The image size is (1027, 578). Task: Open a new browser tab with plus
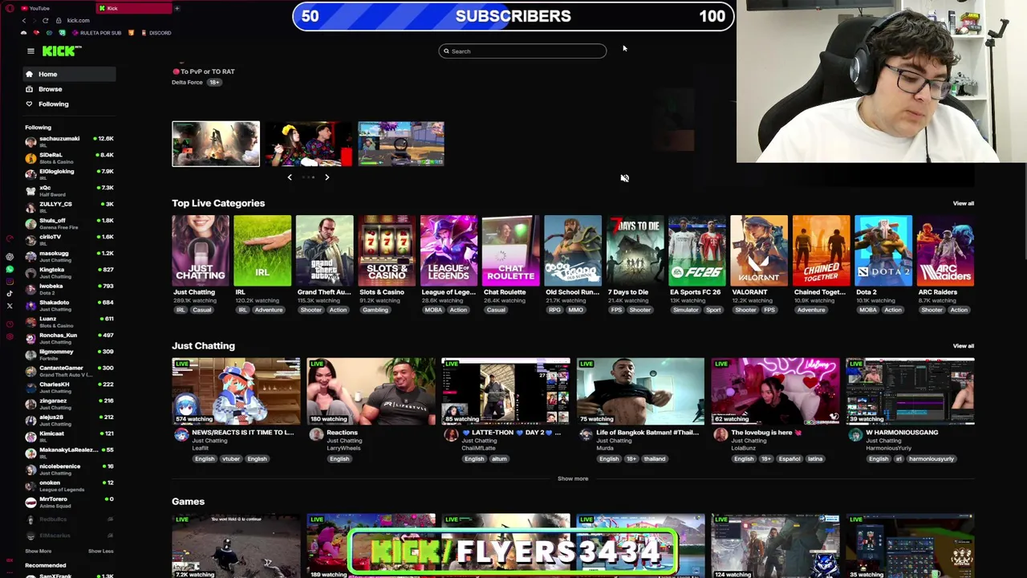click(177, 8)
